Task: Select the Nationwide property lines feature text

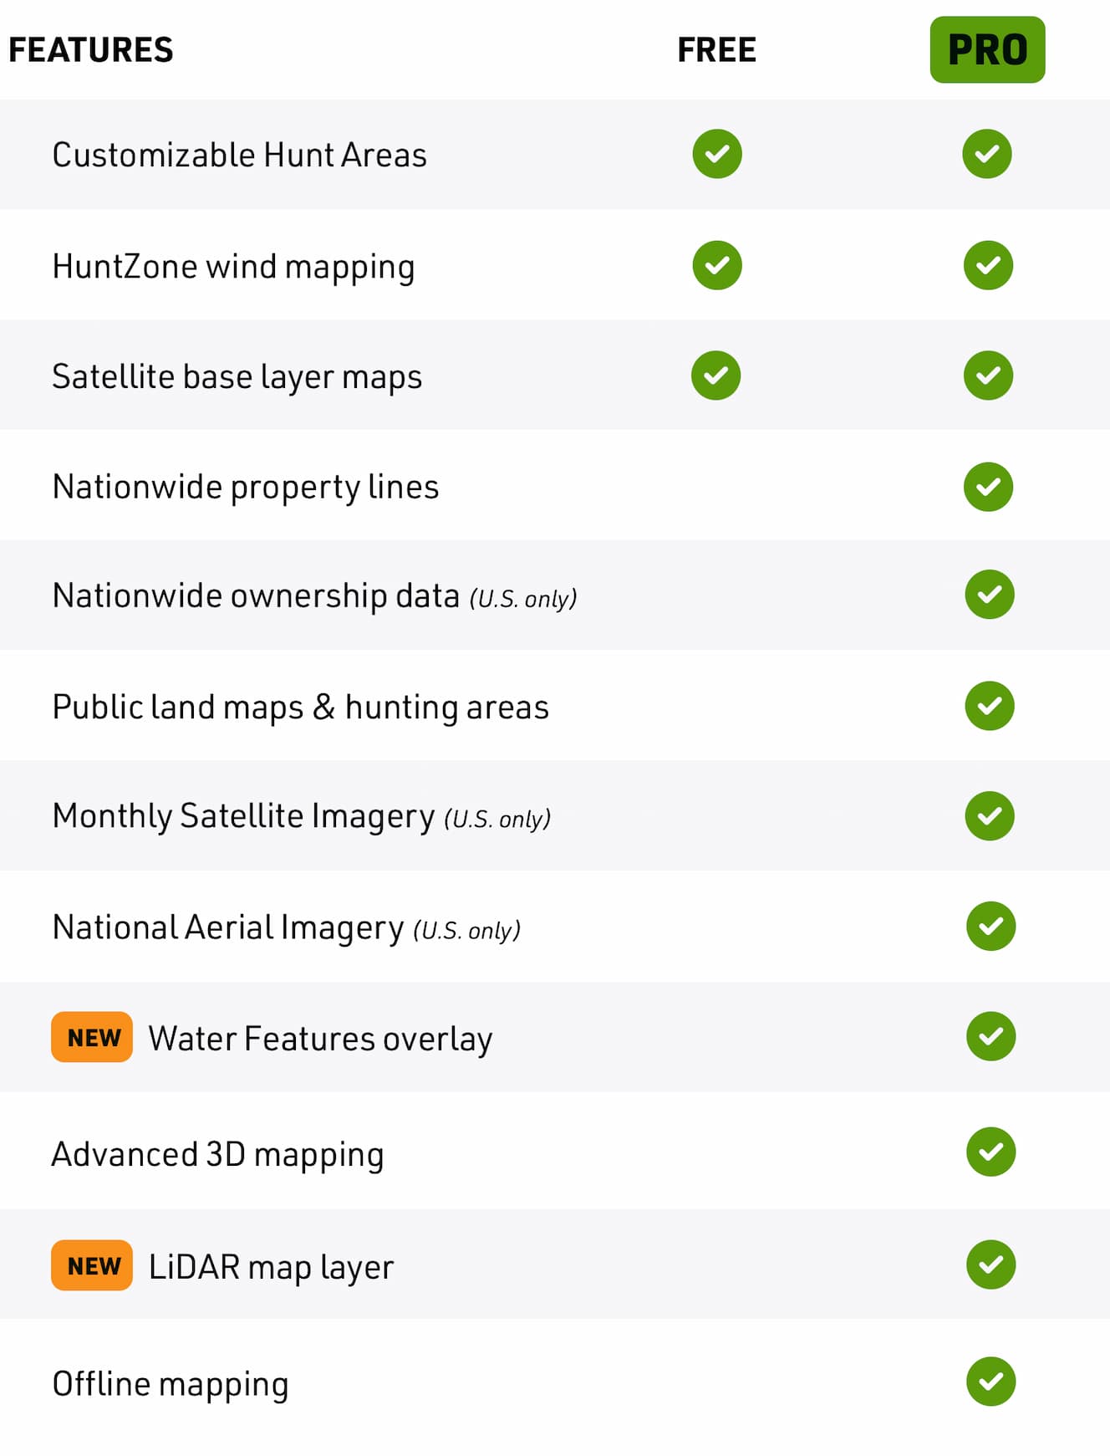Action: click(245, 488)
